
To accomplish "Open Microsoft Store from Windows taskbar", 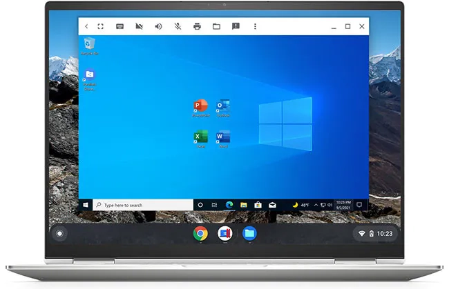I will tap(258, 205).
